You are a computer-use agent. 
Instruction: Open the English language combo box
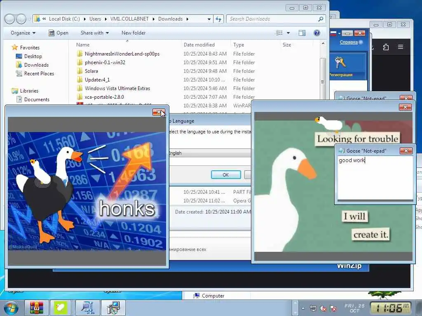[209, 153]
